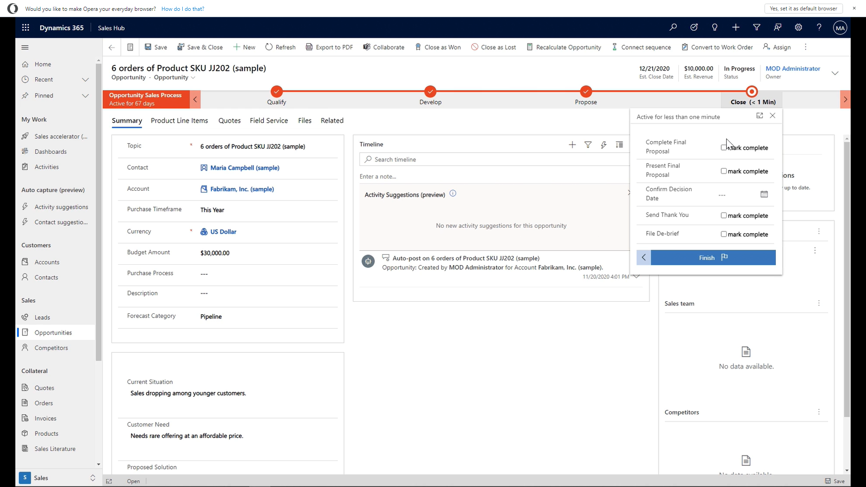Close the Close stage flyout
The width and height of the screenshot is (866, 487).
point(773,115)
